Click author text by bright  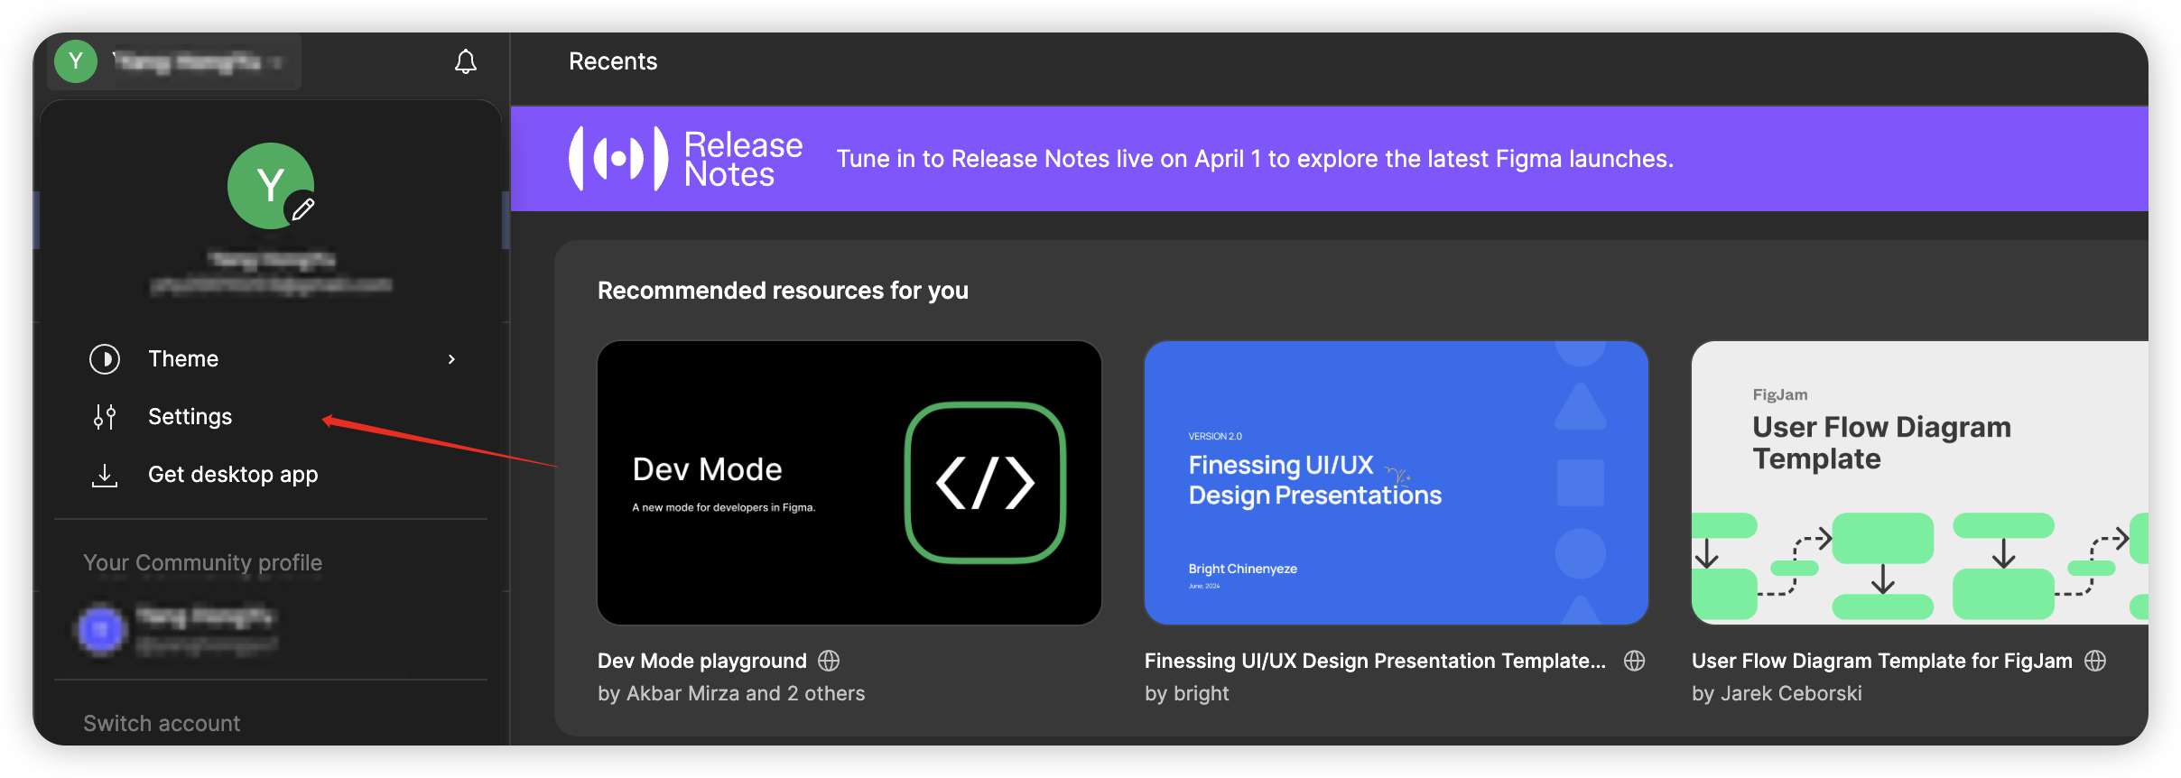coord(1187,693)
